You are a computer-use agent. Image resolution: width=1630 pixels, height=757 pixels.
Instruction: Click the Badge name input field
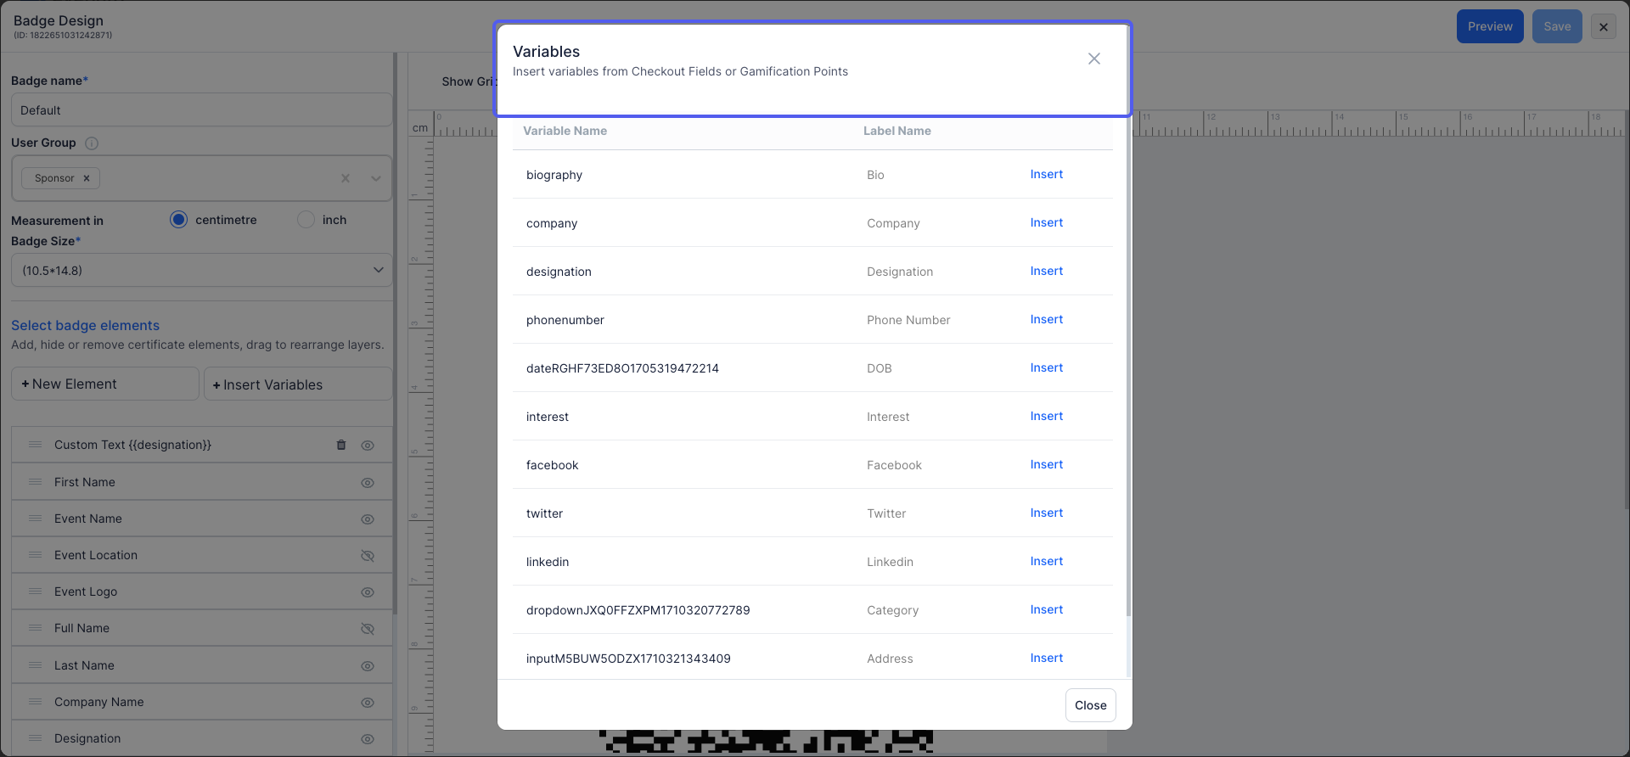(x=202, y=110)
